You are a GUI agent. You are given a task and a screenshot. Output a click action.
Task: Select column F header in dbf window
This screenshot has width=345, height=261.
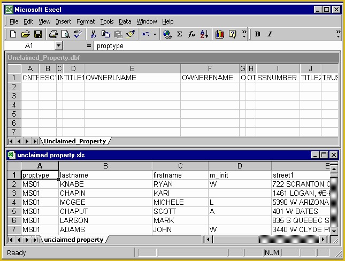point(210,68)
